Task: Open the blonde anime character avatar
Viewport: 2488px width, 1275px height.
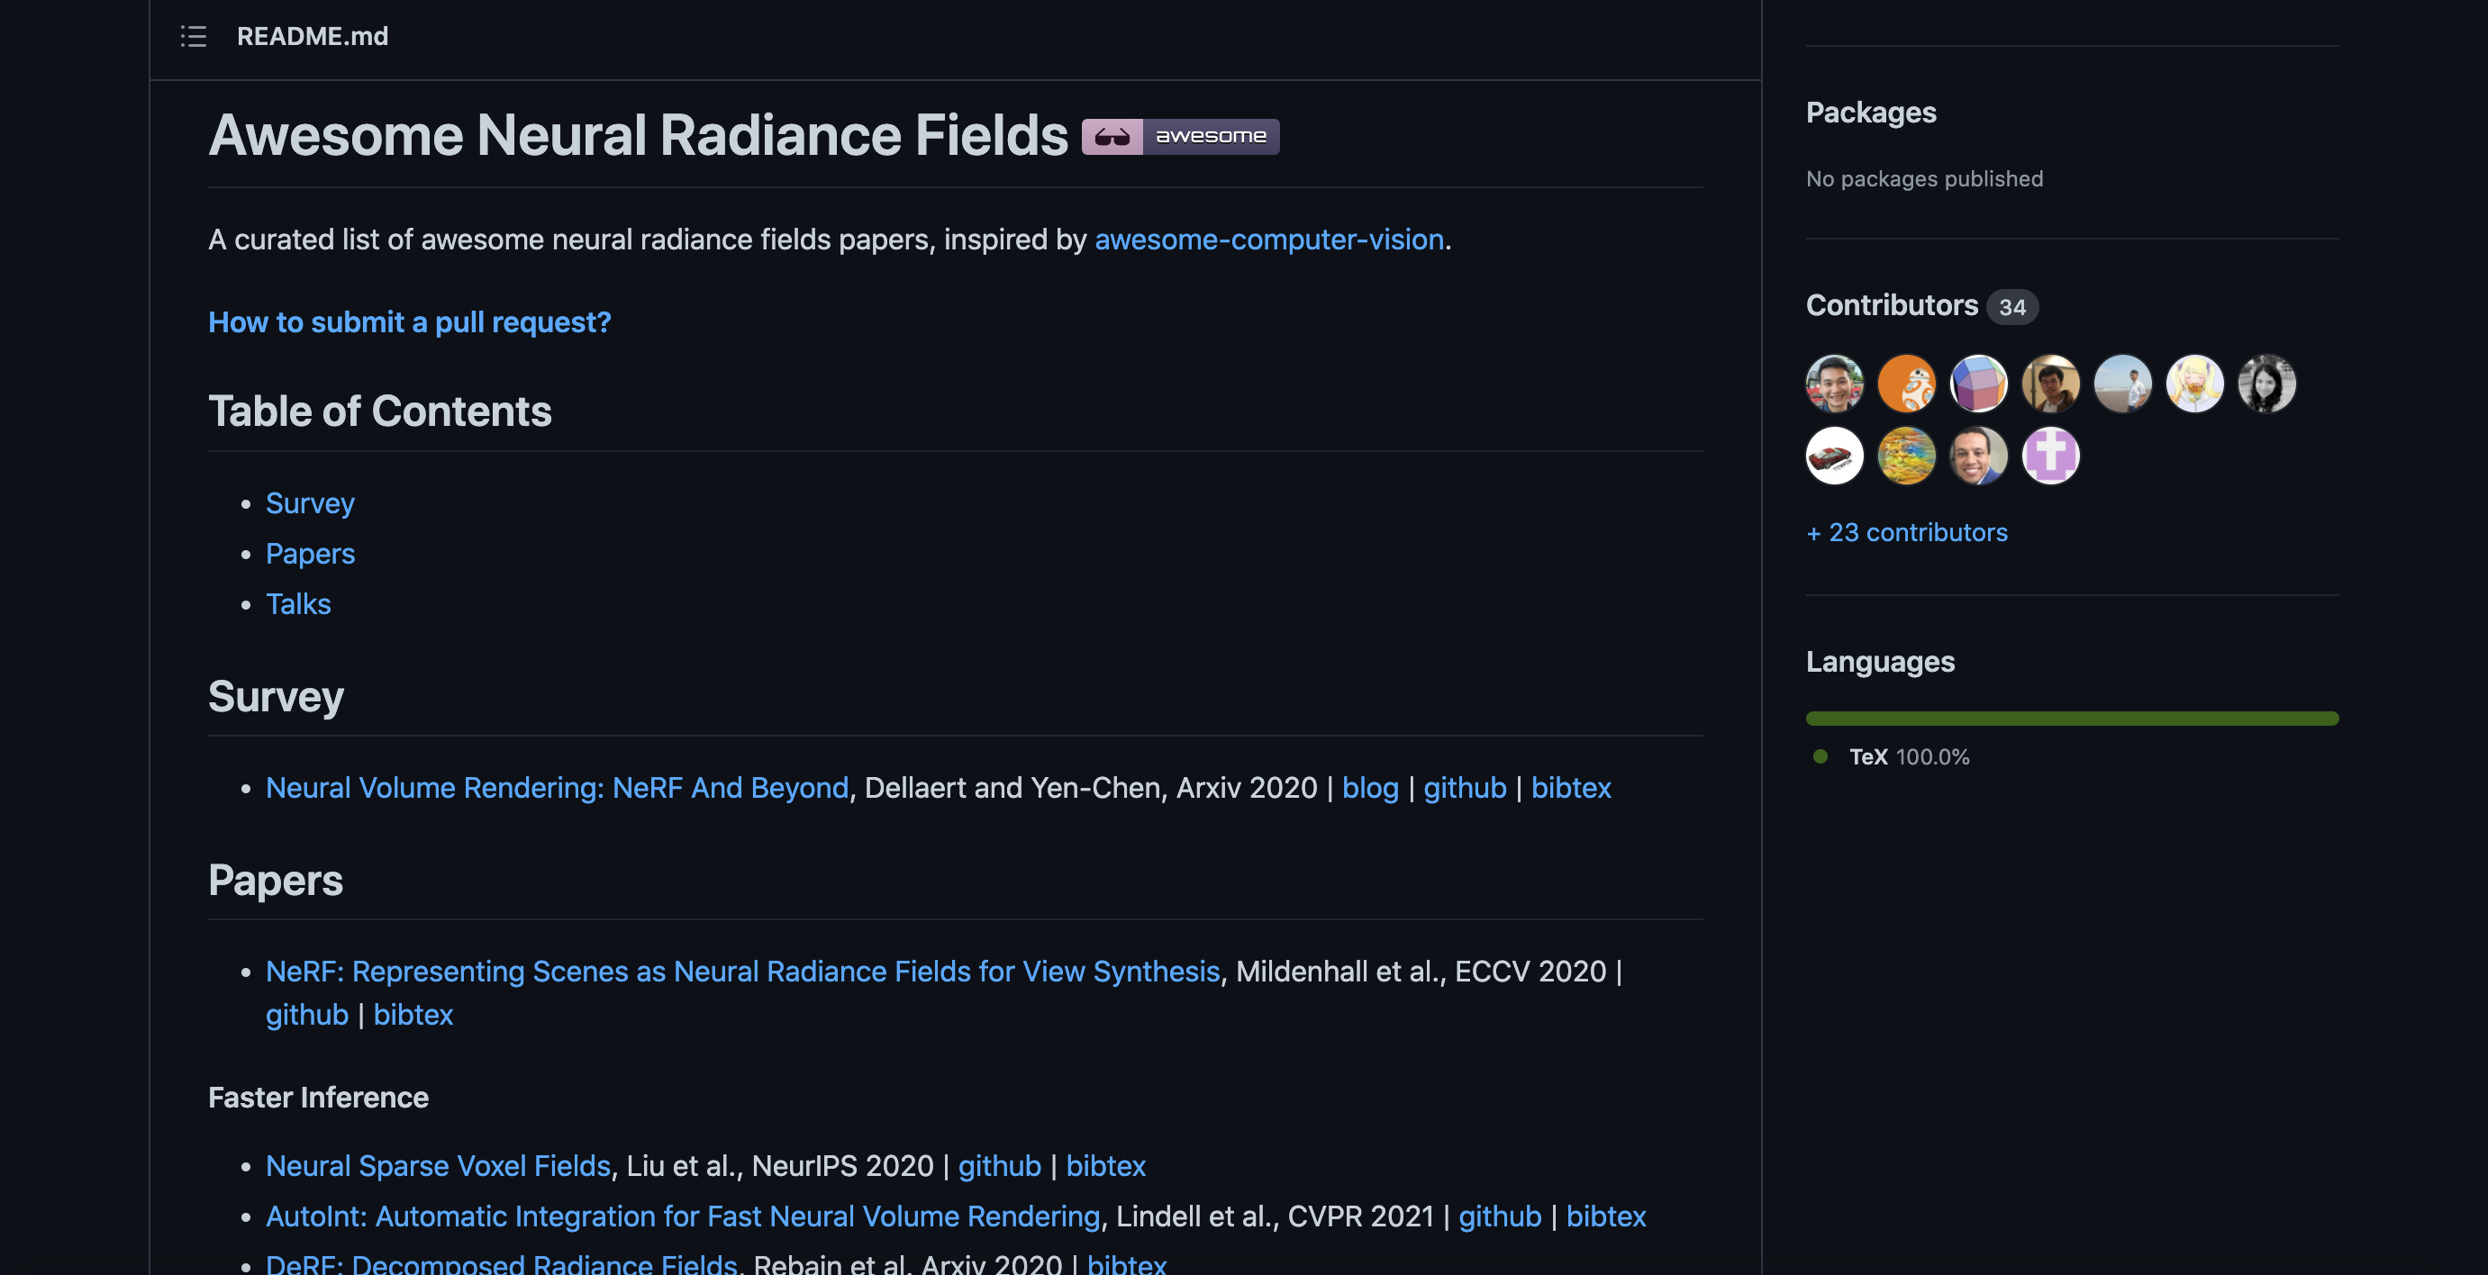Action: pyautogui.click(x=2194, y=384)
